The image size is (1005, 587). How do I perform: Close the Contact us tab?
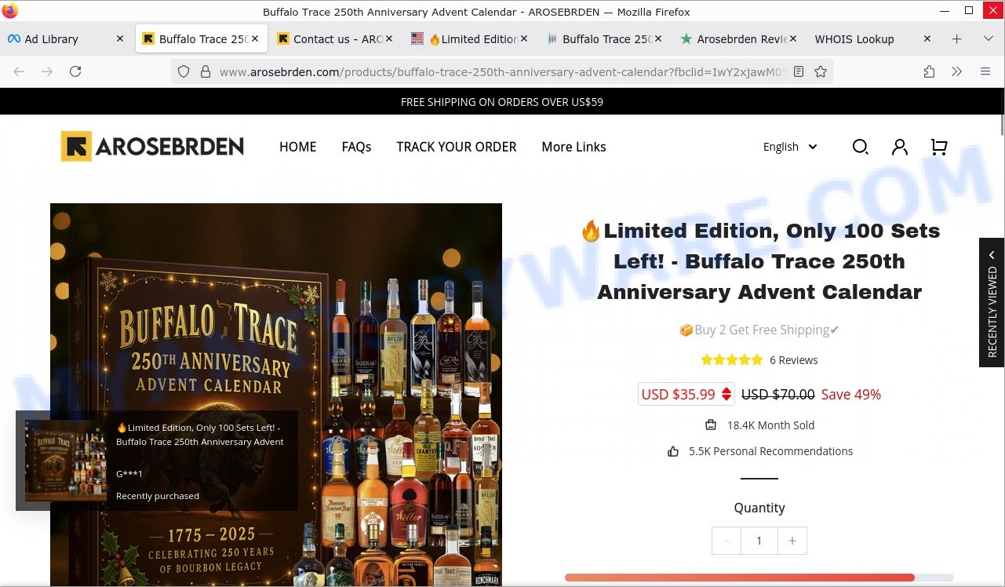point(389,38)
